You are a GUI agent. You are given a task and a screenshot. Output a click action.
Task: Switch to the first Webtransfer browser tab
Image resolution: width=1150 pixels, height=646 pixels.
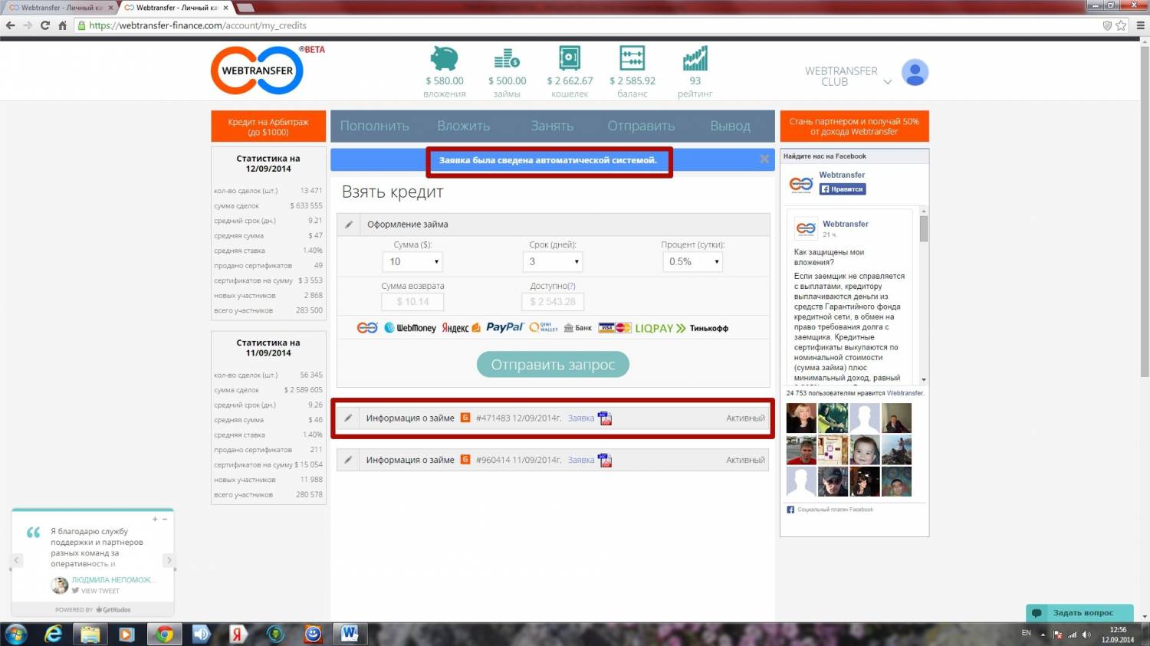[60, 8]
